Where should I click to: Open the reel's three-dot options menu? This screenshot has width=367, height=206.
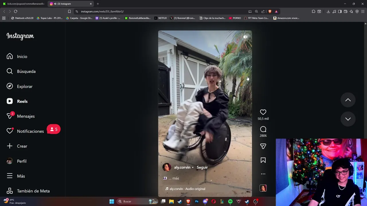[263, 174]
